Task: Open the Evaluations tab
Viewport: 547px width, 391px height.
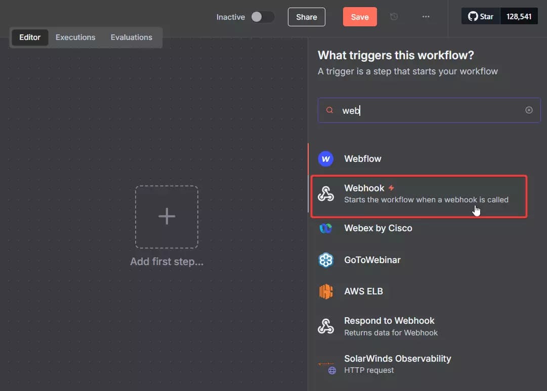Action: 131,37
